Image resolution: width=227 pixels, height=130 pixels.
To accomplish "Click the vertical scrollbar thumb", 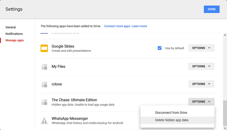I will (x=225, y=113).
